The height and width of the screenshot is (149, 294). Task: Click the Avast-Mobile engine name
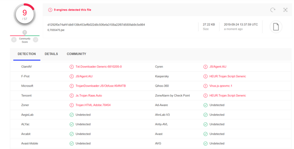coord(30,144)
